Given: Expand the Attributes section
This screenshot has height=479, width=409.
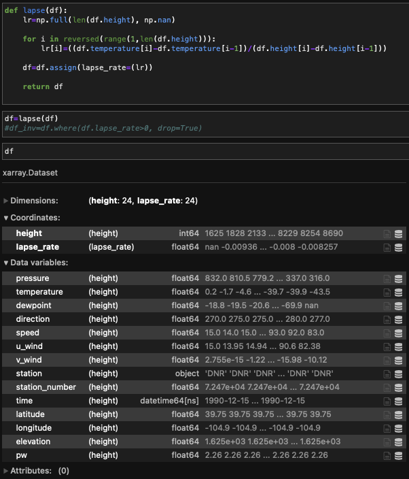Looking at the screenshot, I should pyautogui.click(x=6, y=471).
